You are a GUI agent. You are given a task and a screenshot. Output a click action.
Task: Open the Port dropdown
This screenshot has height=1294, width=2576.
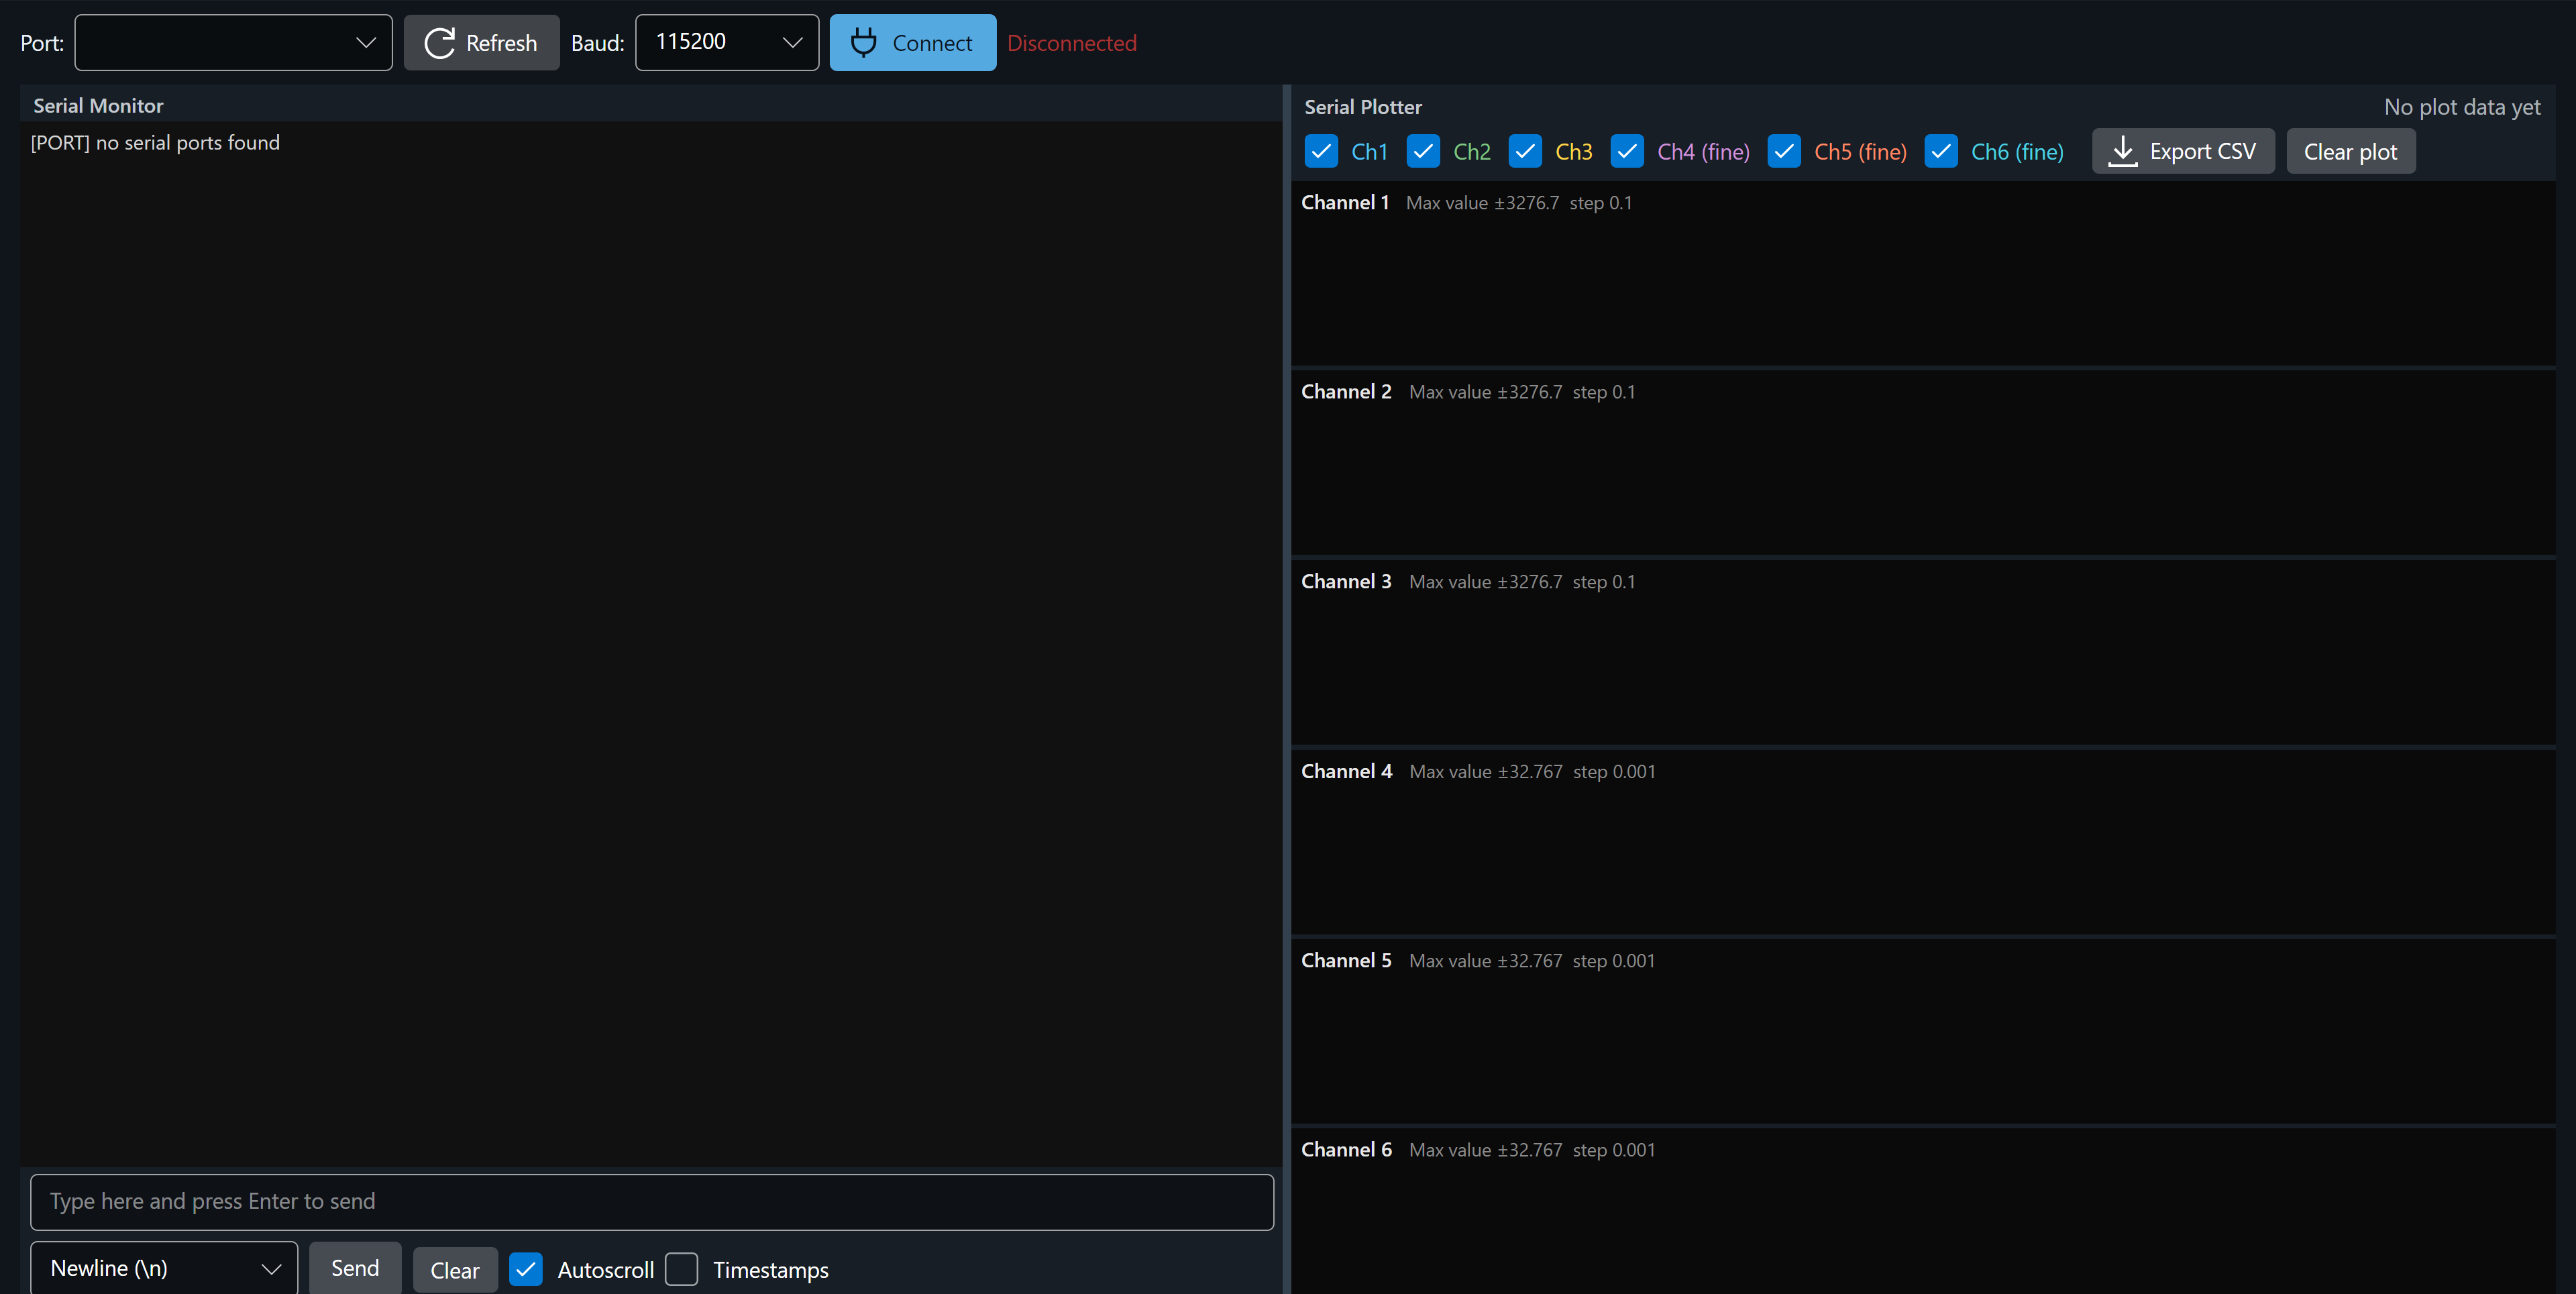point(233,42)
